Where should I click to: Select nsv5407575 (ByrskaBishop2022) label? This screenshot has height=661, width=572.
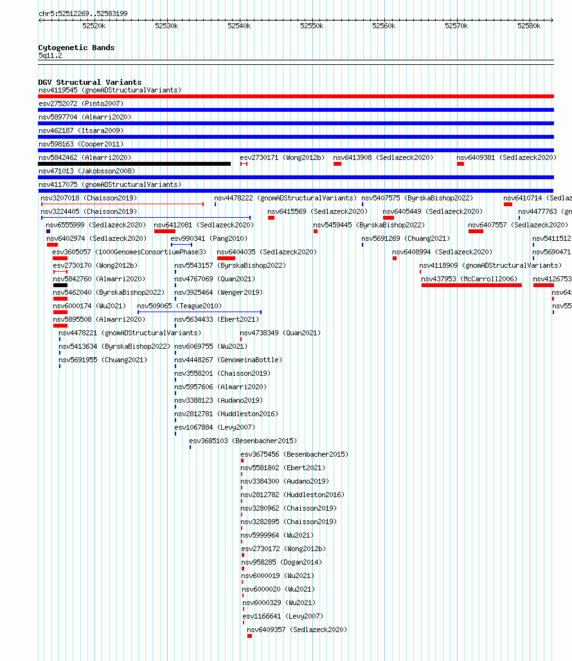point(417,198)
